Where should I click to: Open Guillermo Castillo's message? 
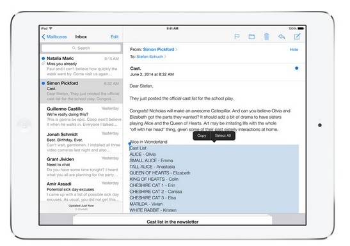click(81, 116)
